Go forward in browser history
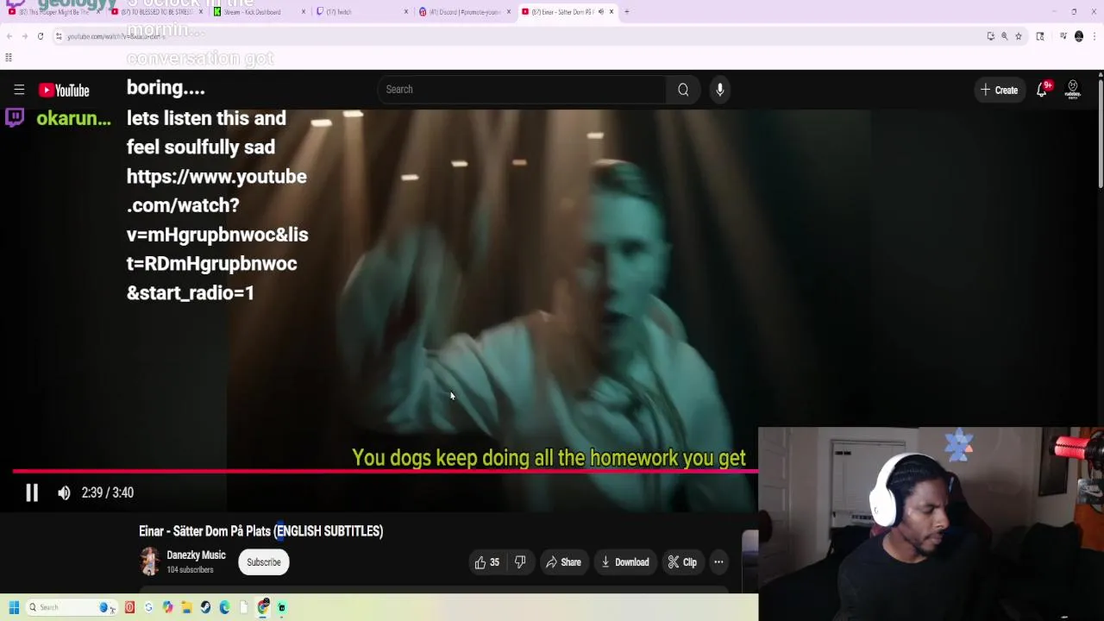The width and height of the screenshot is (1104, 621). [25, 36]
